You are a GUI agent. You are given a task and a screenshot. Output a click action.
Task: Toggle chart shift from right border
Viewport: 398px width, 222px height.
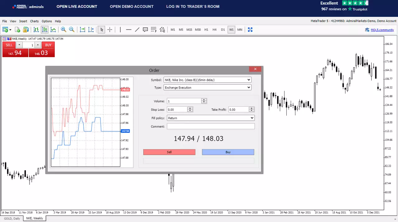click(91, 30)
